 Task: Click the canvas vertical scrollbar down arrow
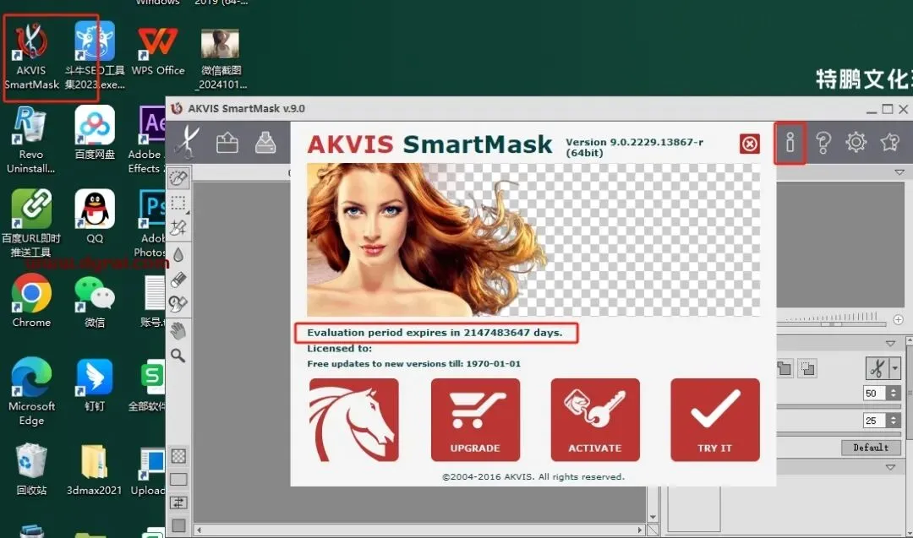[653, 517]
